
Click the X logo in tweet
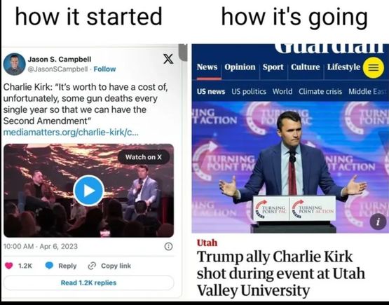click(168, 59)
